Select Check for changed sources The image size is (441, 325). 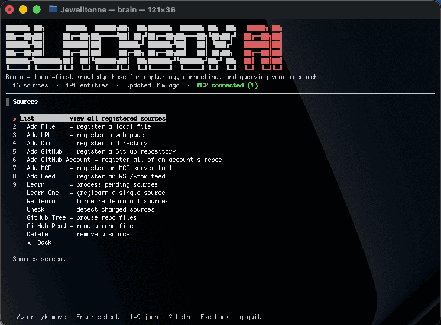[x=90, y=209]
